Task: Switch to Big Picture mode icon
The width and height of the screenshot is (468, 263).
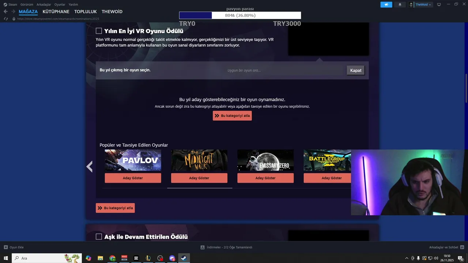Action: point(439,5)
